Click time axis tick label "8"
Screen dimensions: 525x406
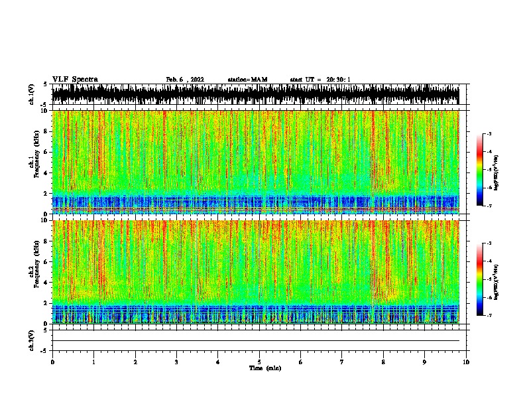point(383,362)
